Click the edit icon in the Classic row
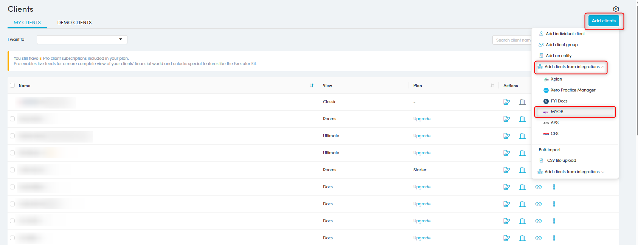Viewport: 638px width, 245px height. [x=507, y=102]
